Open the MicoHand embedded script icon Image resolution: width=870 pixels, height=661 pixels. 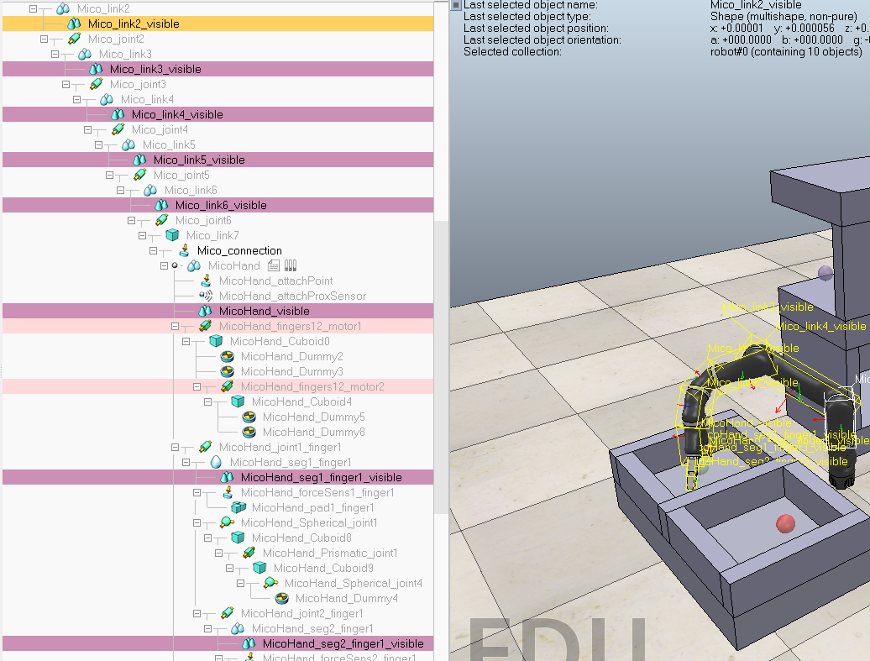coord(275,265)
